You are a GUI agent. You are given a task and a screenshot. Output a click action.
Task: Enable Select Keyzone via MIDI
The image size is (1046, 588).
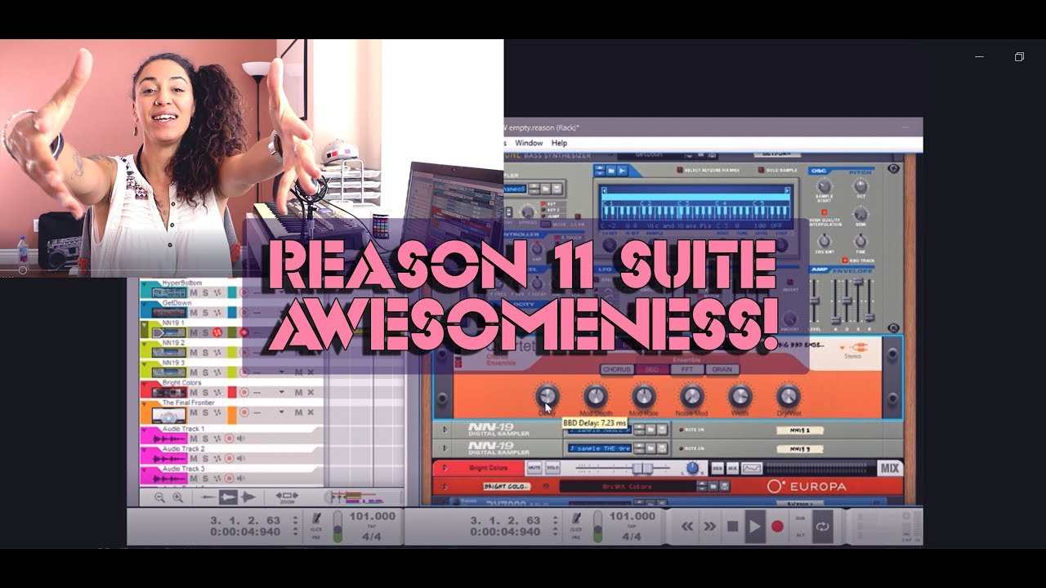click(680, 171)
